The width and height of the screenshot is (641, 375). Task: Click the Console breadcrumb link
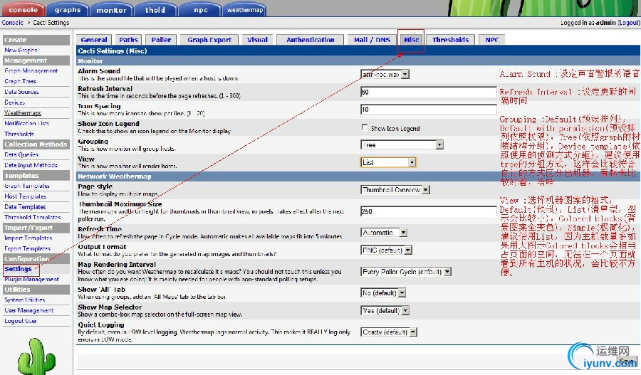pos(12,23)
